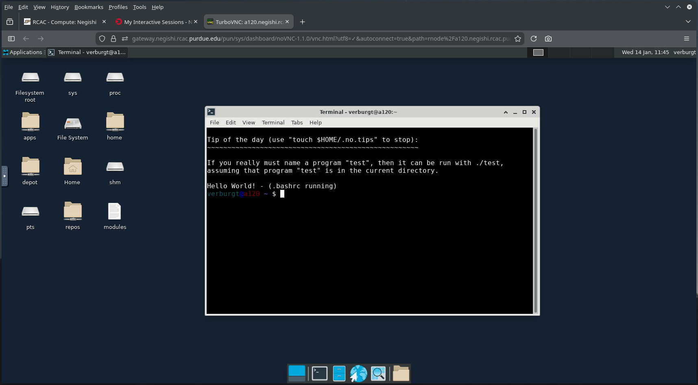
Task: Launch the file manager from the dock
Action: 339,373
